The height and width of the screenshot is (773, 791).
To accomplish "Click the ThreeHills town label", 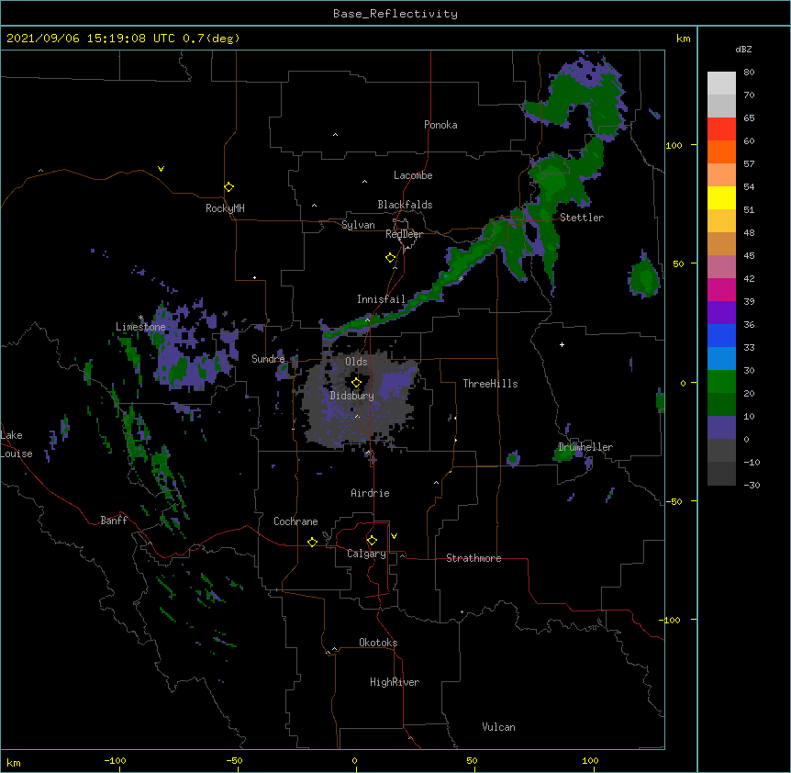I will coord(490,384).
